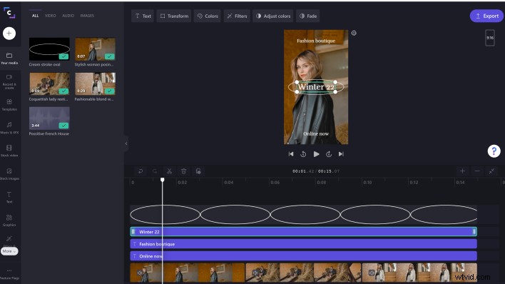Zoom in on the timeline
Screen dimensions: 505x284
pos(462,171)
